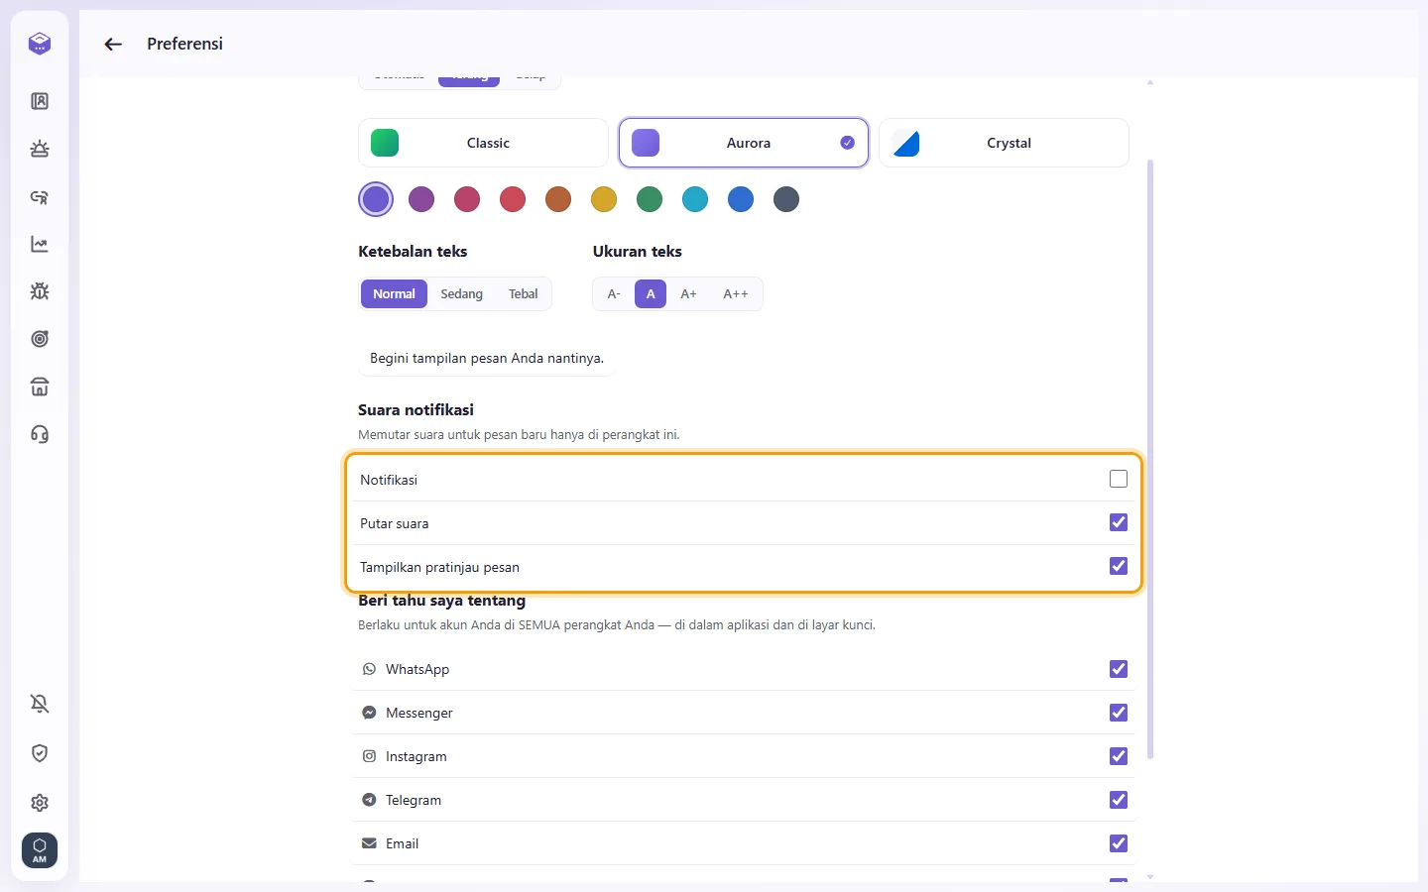Open the headset support icon in the sidebar
1428x892 pixels.
tap(40, 434)
